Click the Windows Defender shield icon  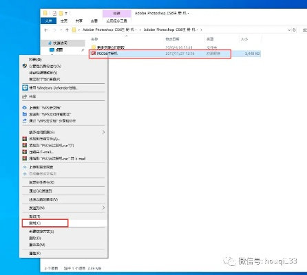pyautogui.click(x=25, y=88)
